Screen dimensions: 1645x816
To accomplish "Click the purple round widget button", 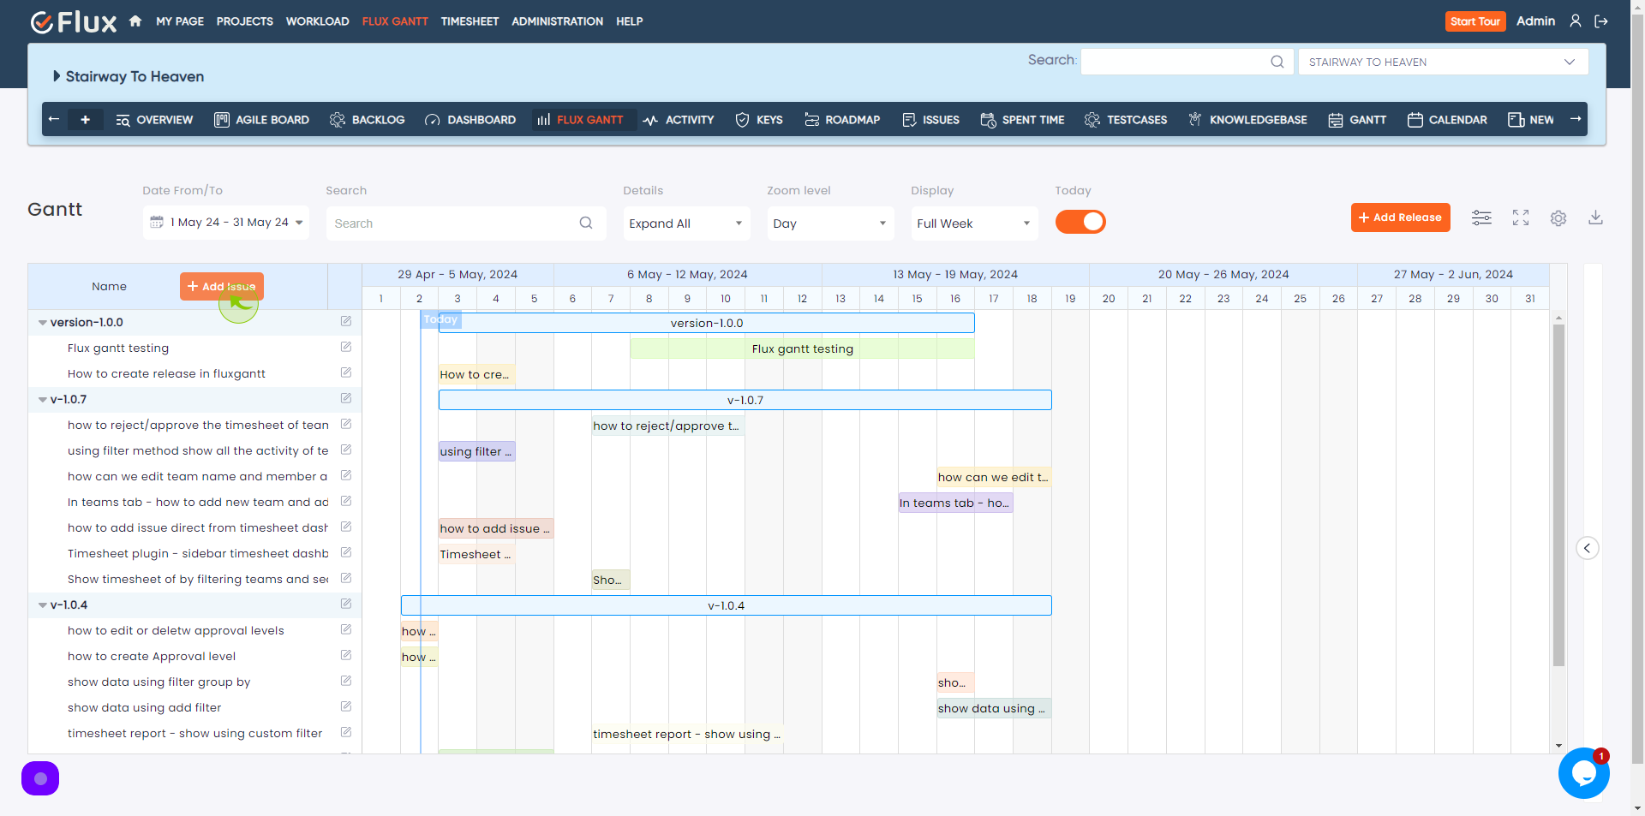I will tap(40, 778).
